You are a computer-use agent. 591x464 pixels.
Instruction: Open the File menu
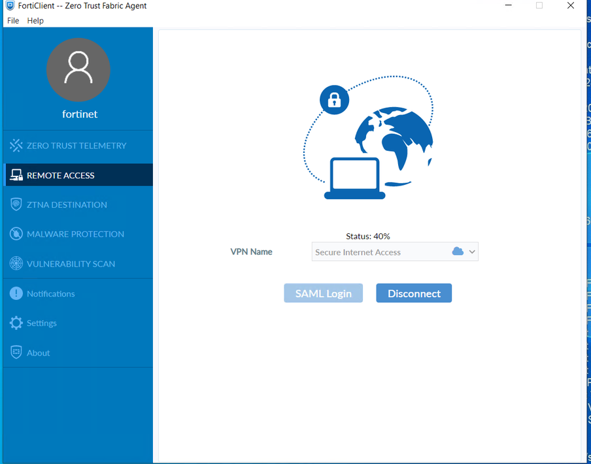point(13,21)
